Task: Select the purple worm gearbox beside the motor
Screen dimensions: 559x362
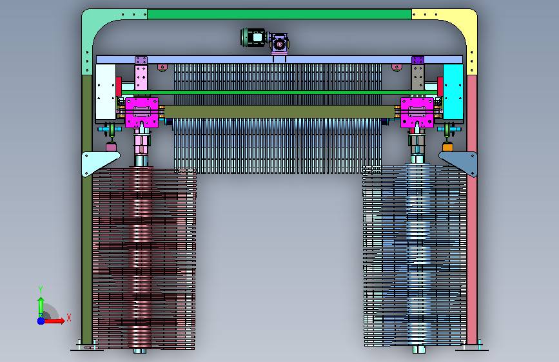Action: tap(279, 43)
